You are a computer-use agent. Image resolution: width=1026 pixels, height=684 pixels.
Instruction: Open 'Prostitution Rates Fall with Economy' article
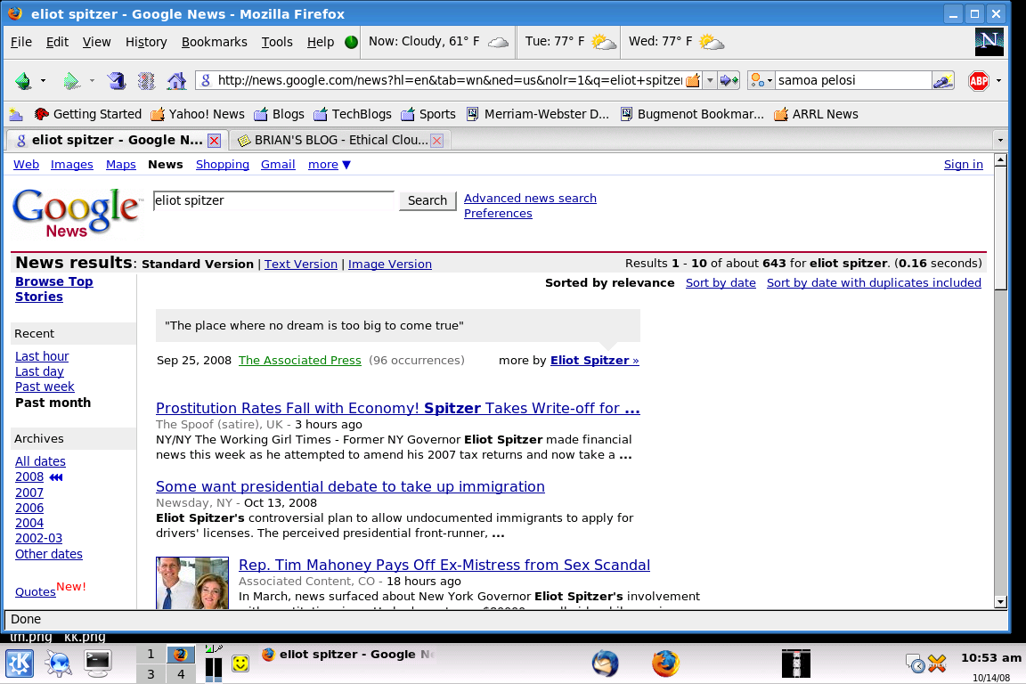398,409
